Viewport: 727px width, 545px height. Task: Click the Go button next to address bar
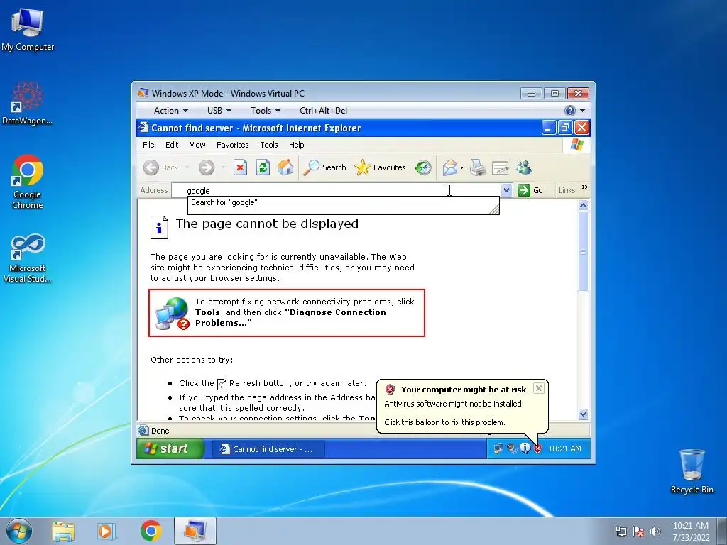530,190
